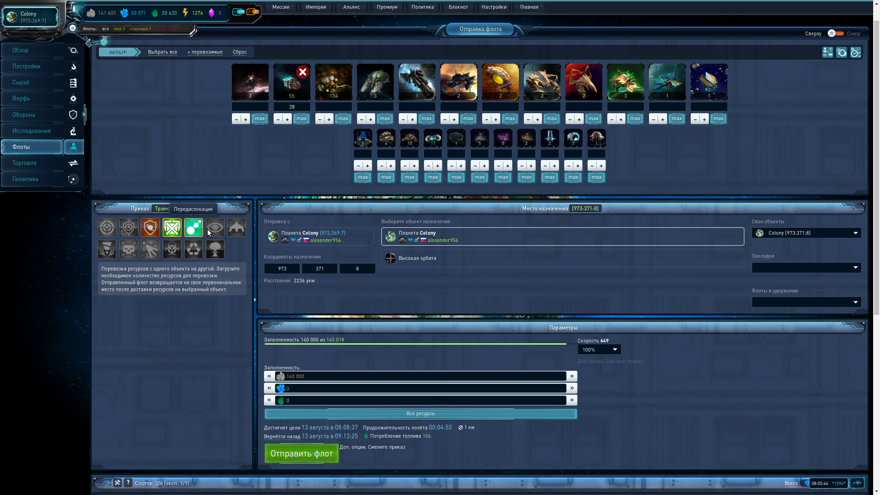Maximize crystal load with right double arrow
This screenshot has height=495, width=880.
[x=572, y=388]
